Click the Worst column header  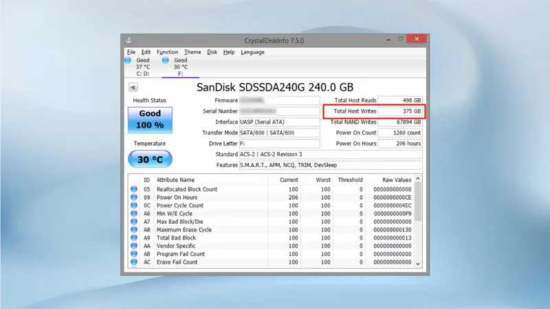323,180
